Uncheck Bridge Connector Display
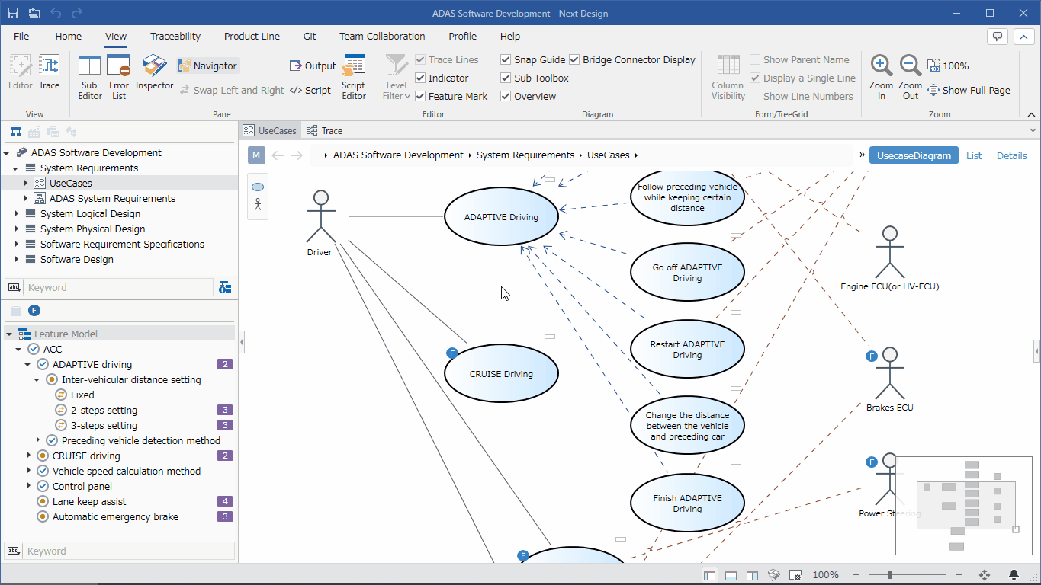This screenshot has height=585, width=1041. coord(574,59)
